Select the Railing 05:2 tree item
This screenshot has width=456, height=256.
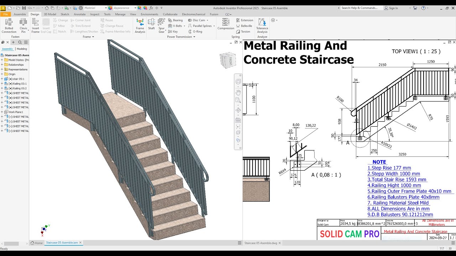tap(17, 88)
